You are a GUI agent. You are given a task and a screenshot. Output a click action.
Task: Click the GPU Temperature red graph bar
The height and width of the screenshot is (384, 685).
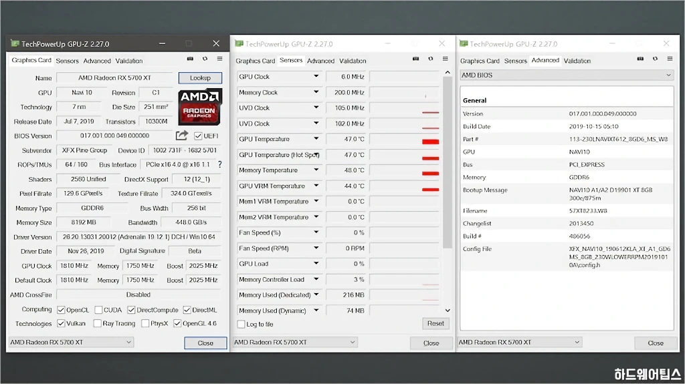(x=430, y=142)
